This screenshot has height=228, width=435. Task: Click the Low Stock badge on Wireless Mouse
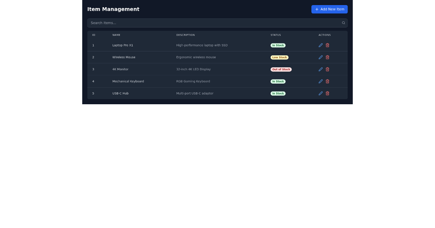pos(279,57)
